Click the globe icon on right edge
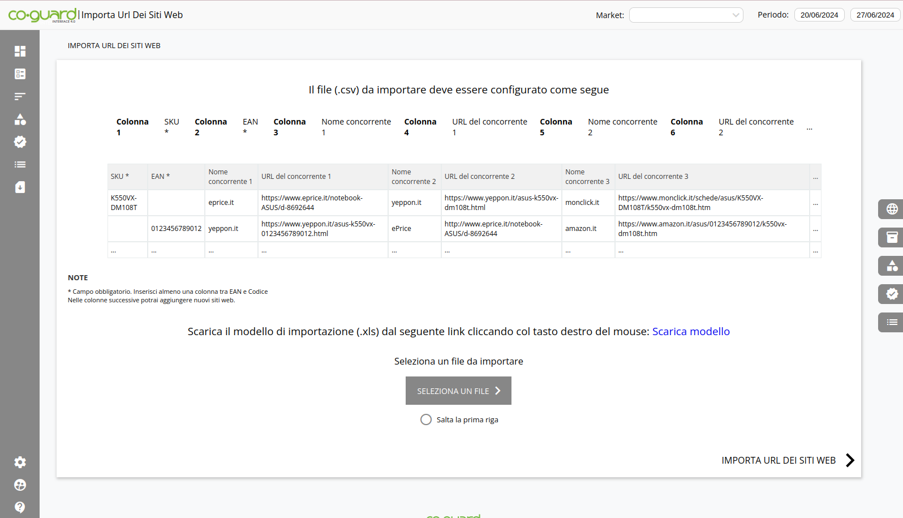 [x=892, y=209]
